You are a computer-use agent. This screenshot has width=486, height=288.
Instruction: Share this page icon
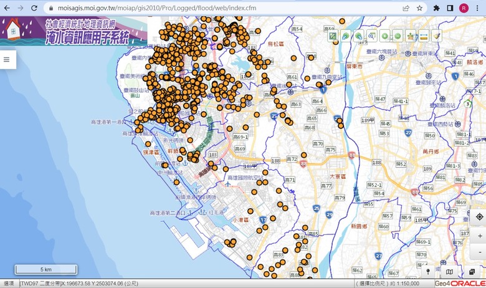[x=406, y=8]
